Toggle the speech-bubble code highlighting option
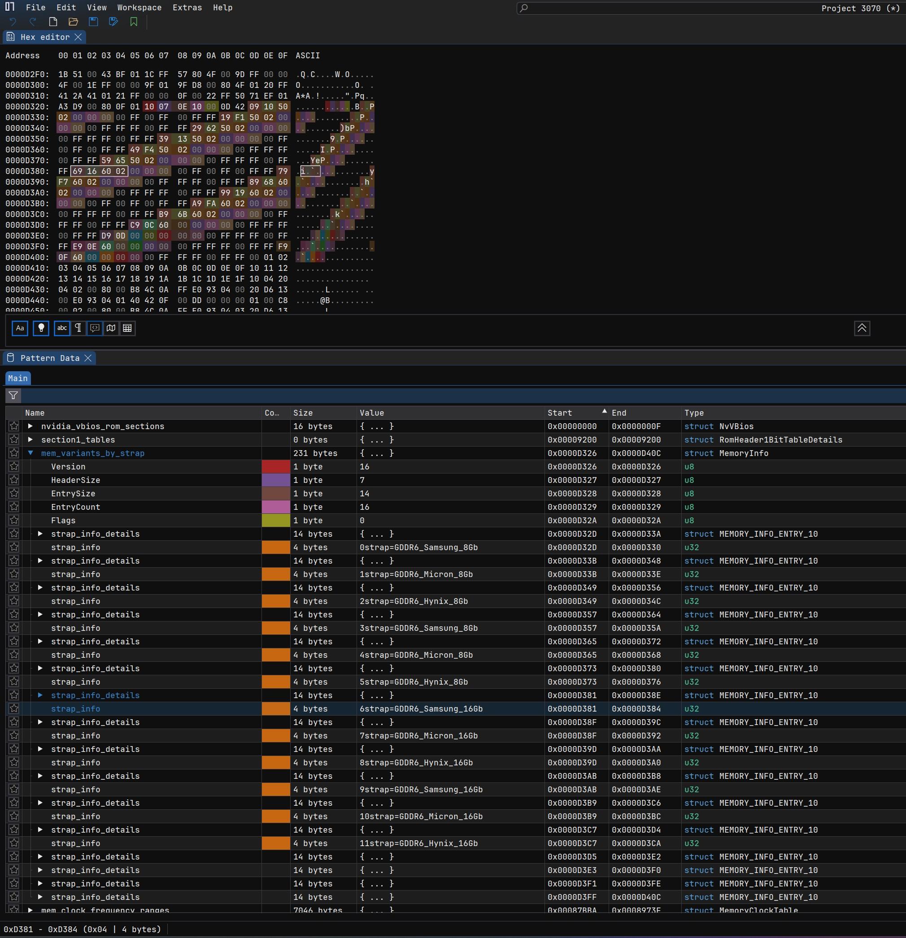The width and height of the screenshot is (906, 938). point(95,328)
